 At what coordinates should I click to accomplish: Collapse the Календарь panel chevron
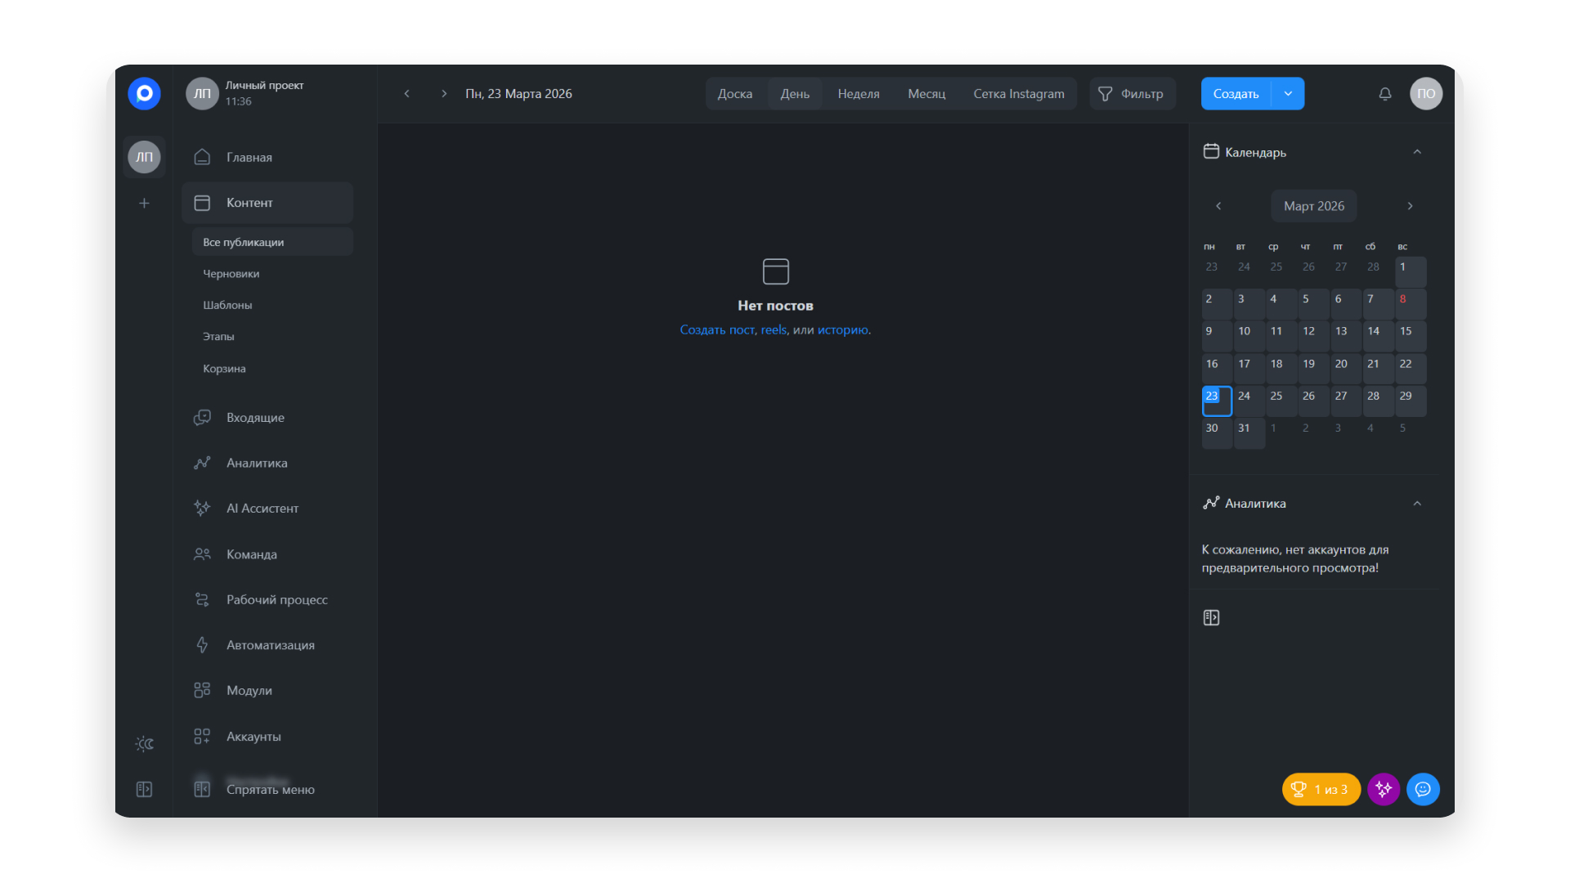1417,152
